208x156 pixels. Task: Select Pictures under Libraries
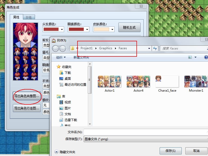click(x=67, y=108)
